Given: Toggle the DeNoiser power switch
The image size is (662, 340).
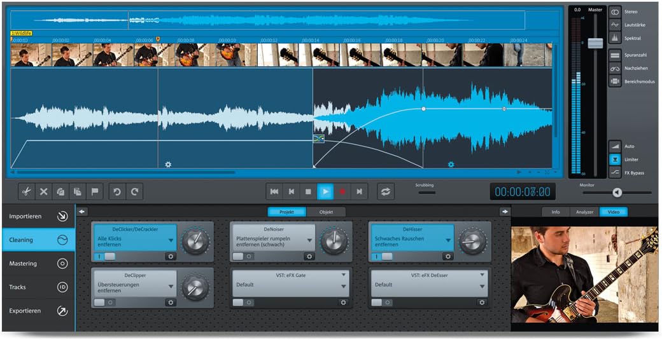Looking at the screenshot, I should click(243, 256).
